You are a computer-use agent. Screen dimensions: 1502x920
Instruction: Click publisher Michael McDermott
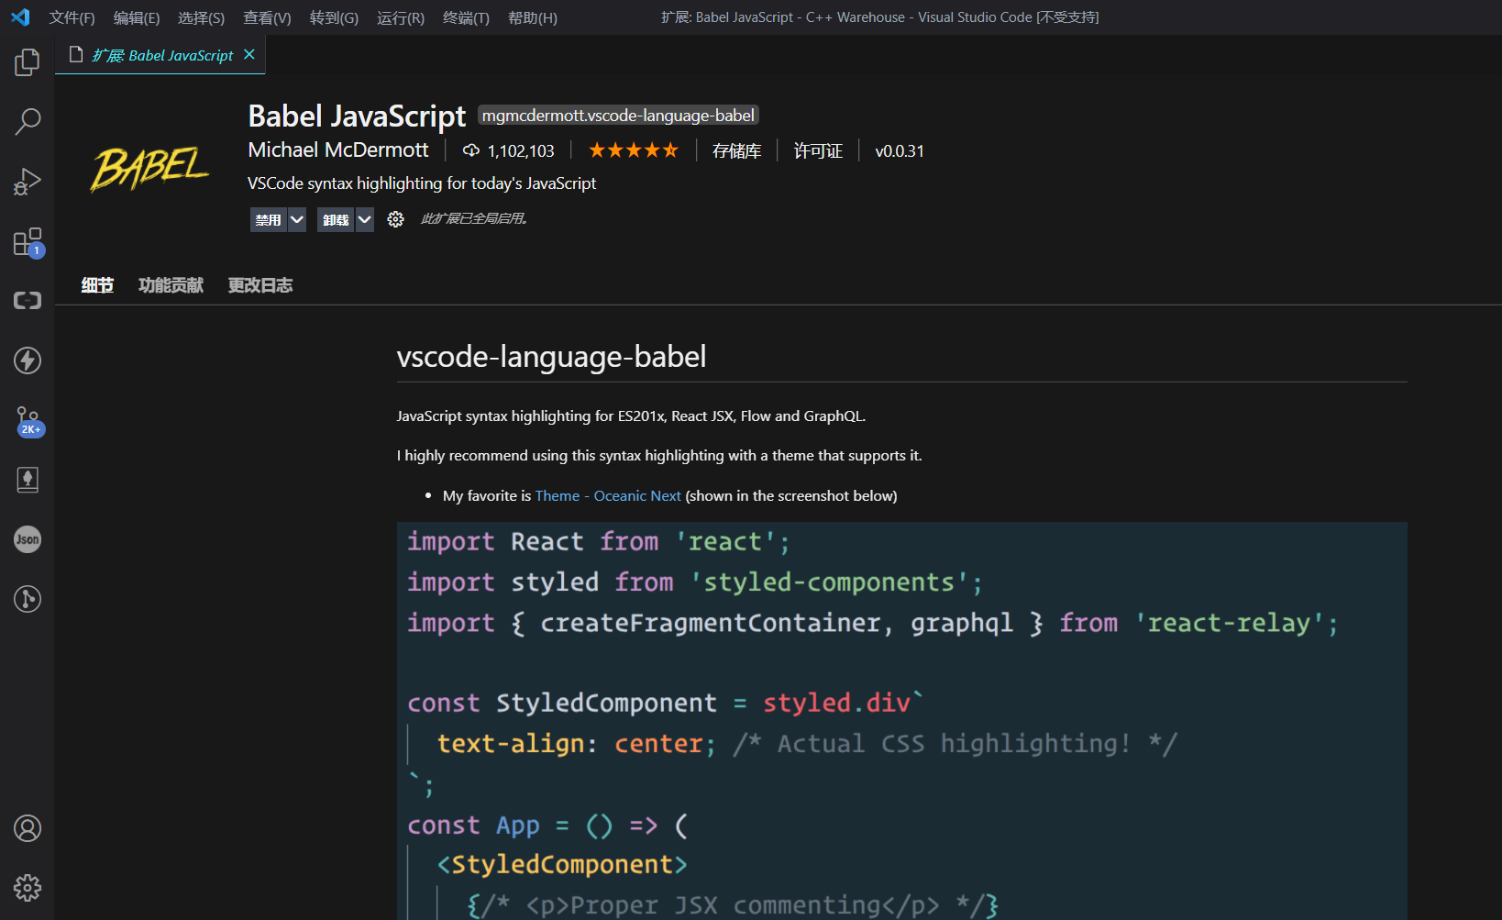[338, 150]
